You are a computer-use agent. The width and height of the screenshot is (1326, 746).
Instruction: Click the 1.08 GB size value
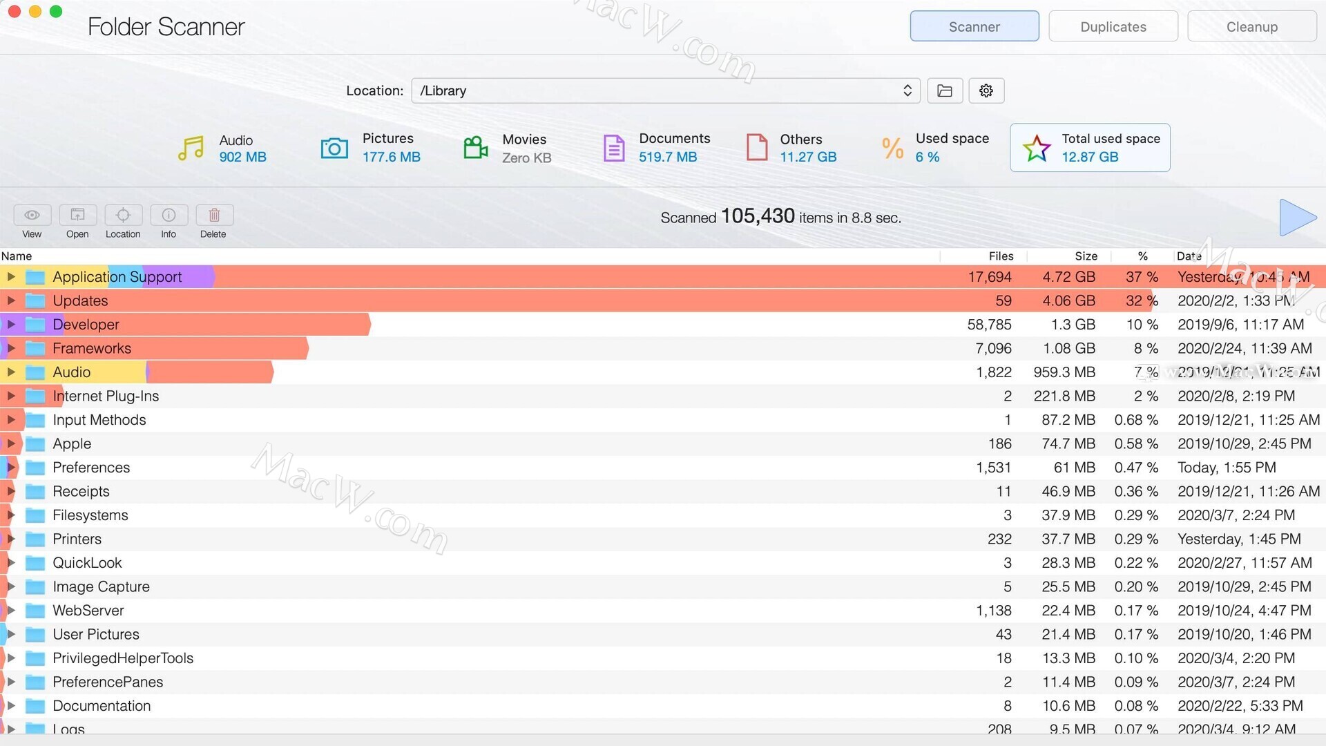(1068, 349)
